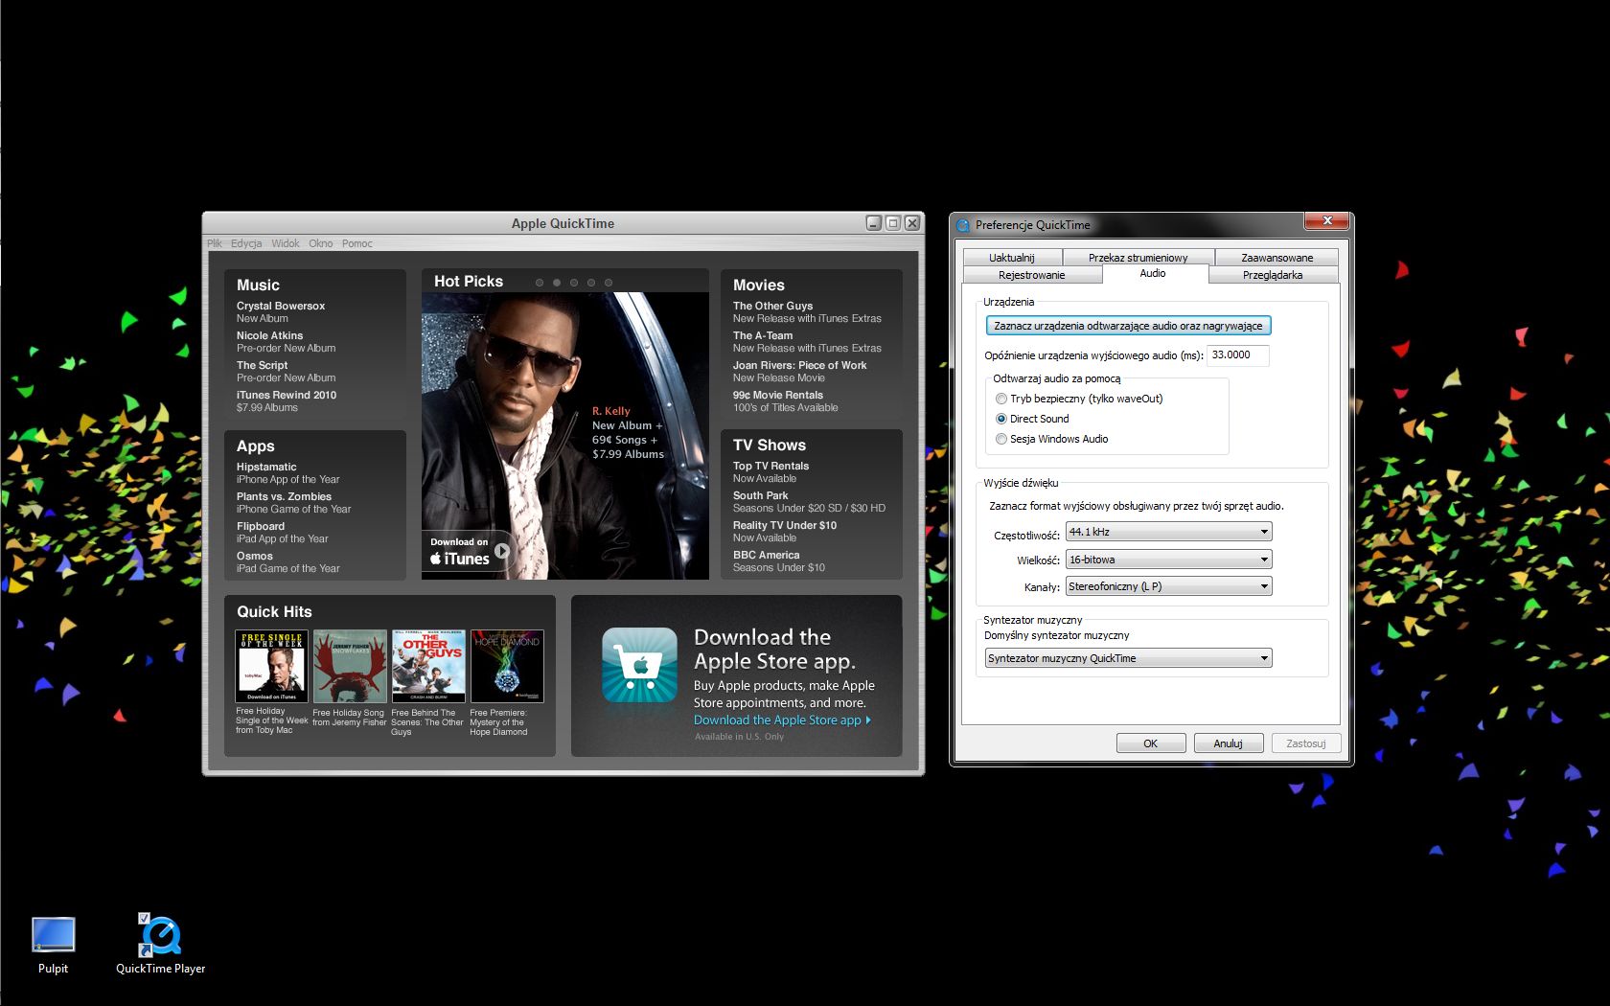1610x1006 pixels.
Task: Click the Movies section heading
Action: (759, 286)
